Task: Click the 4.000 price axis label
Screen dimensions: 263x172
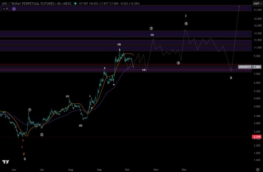Action: pyautogui.click(x=258, y=107)
